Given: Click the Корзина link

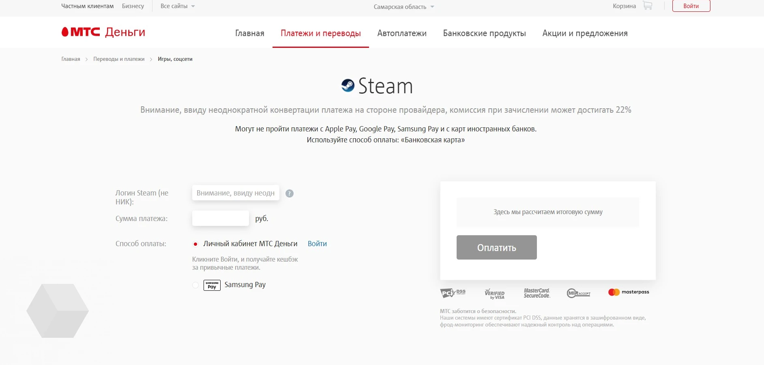Looking at the screenshot, I should (x=625, y=6).
